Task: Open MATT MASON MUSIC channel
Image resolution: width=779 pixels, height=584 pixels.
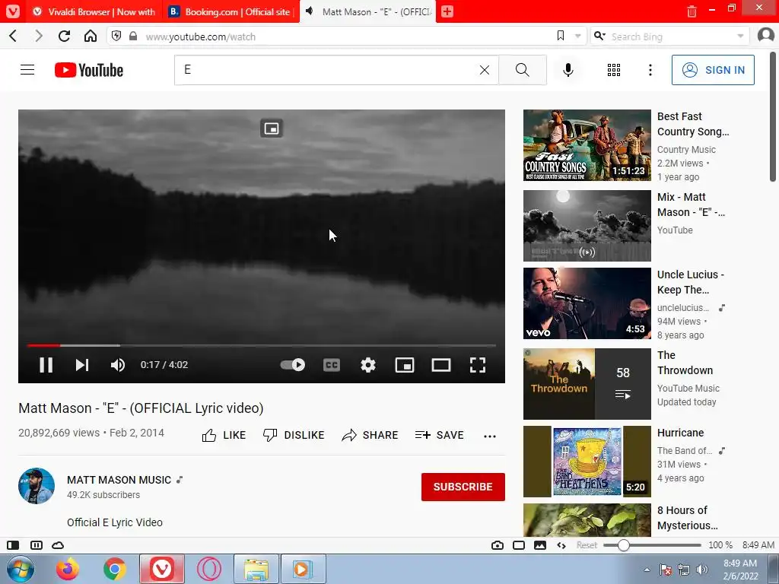Action: pos(119,481)
